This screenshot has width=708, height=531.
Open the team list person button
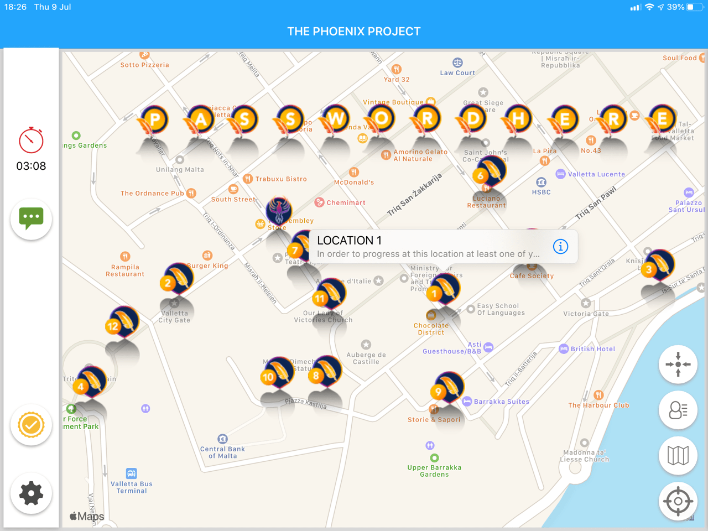(x=678, y=410)
